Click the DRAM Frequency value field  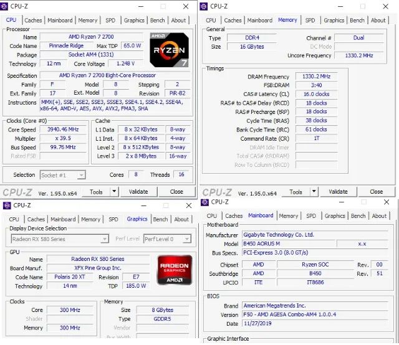(316, 77)
